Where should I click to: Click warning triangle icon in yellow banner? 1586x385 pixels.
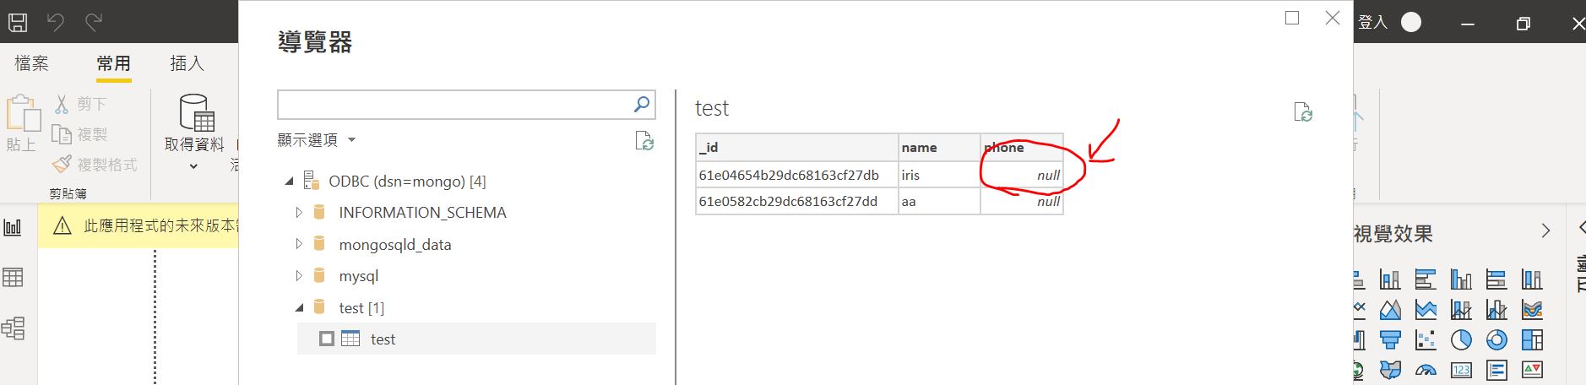[x=62, y=226]
